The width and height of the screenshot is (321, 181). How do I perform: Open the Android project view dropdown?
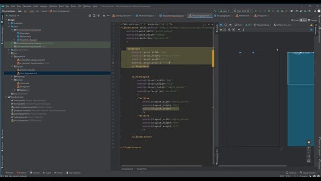13,16
